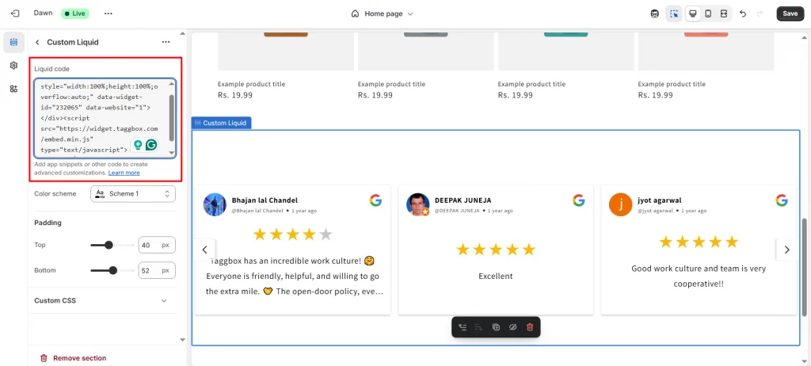
Task: Open the Sections panel in sidebar
Action: pos(13,42)
